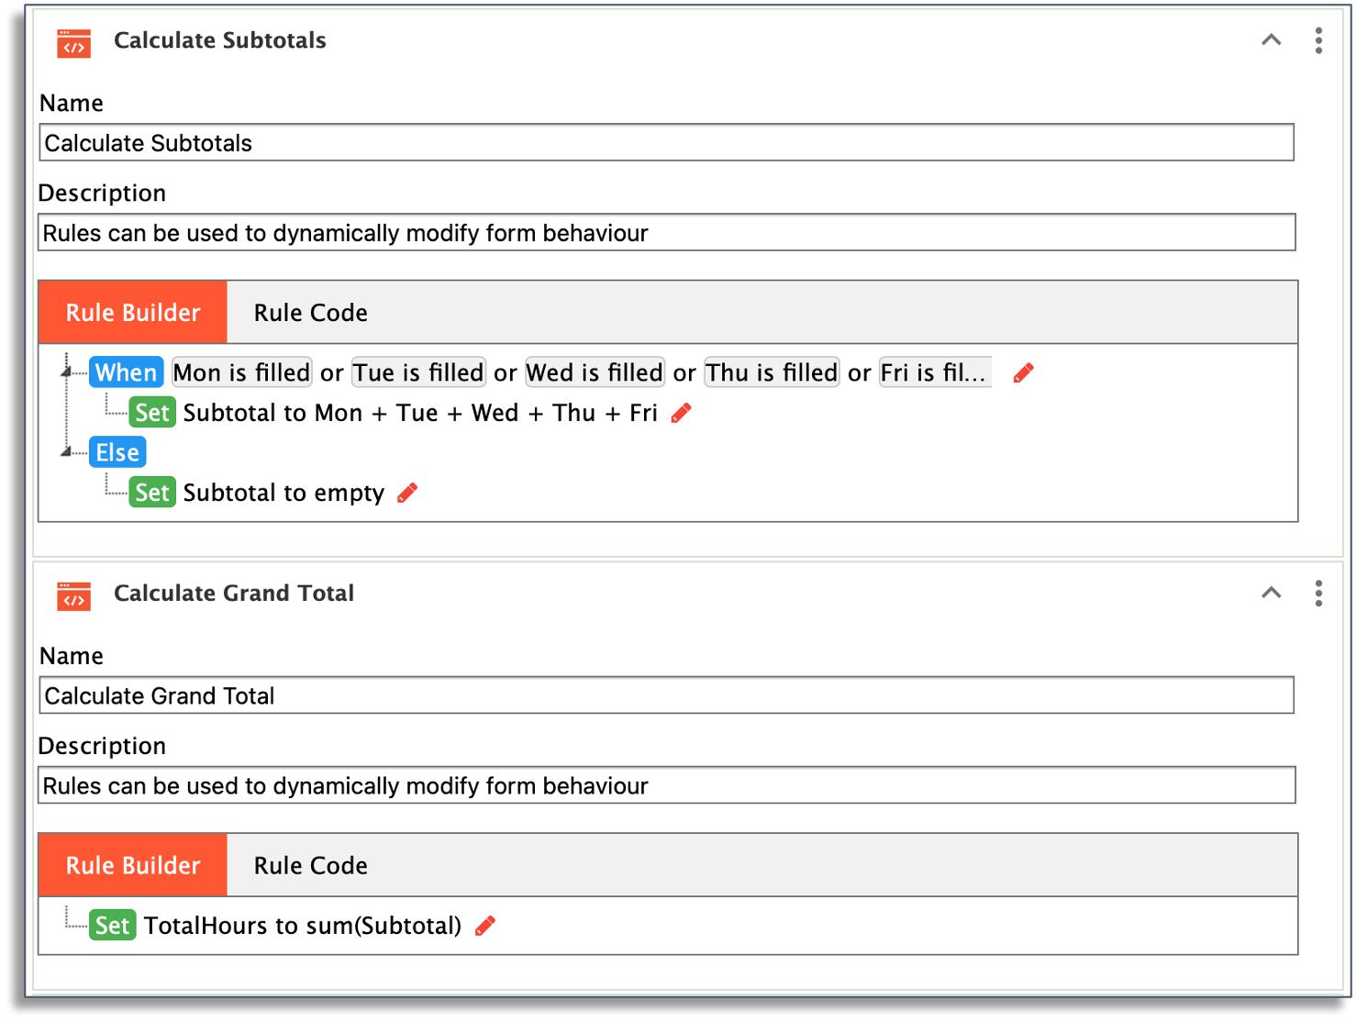Open three-dot menu for Calculate Grand Total
This screenshot has height=1022, width=1356.
point(1318,594)
